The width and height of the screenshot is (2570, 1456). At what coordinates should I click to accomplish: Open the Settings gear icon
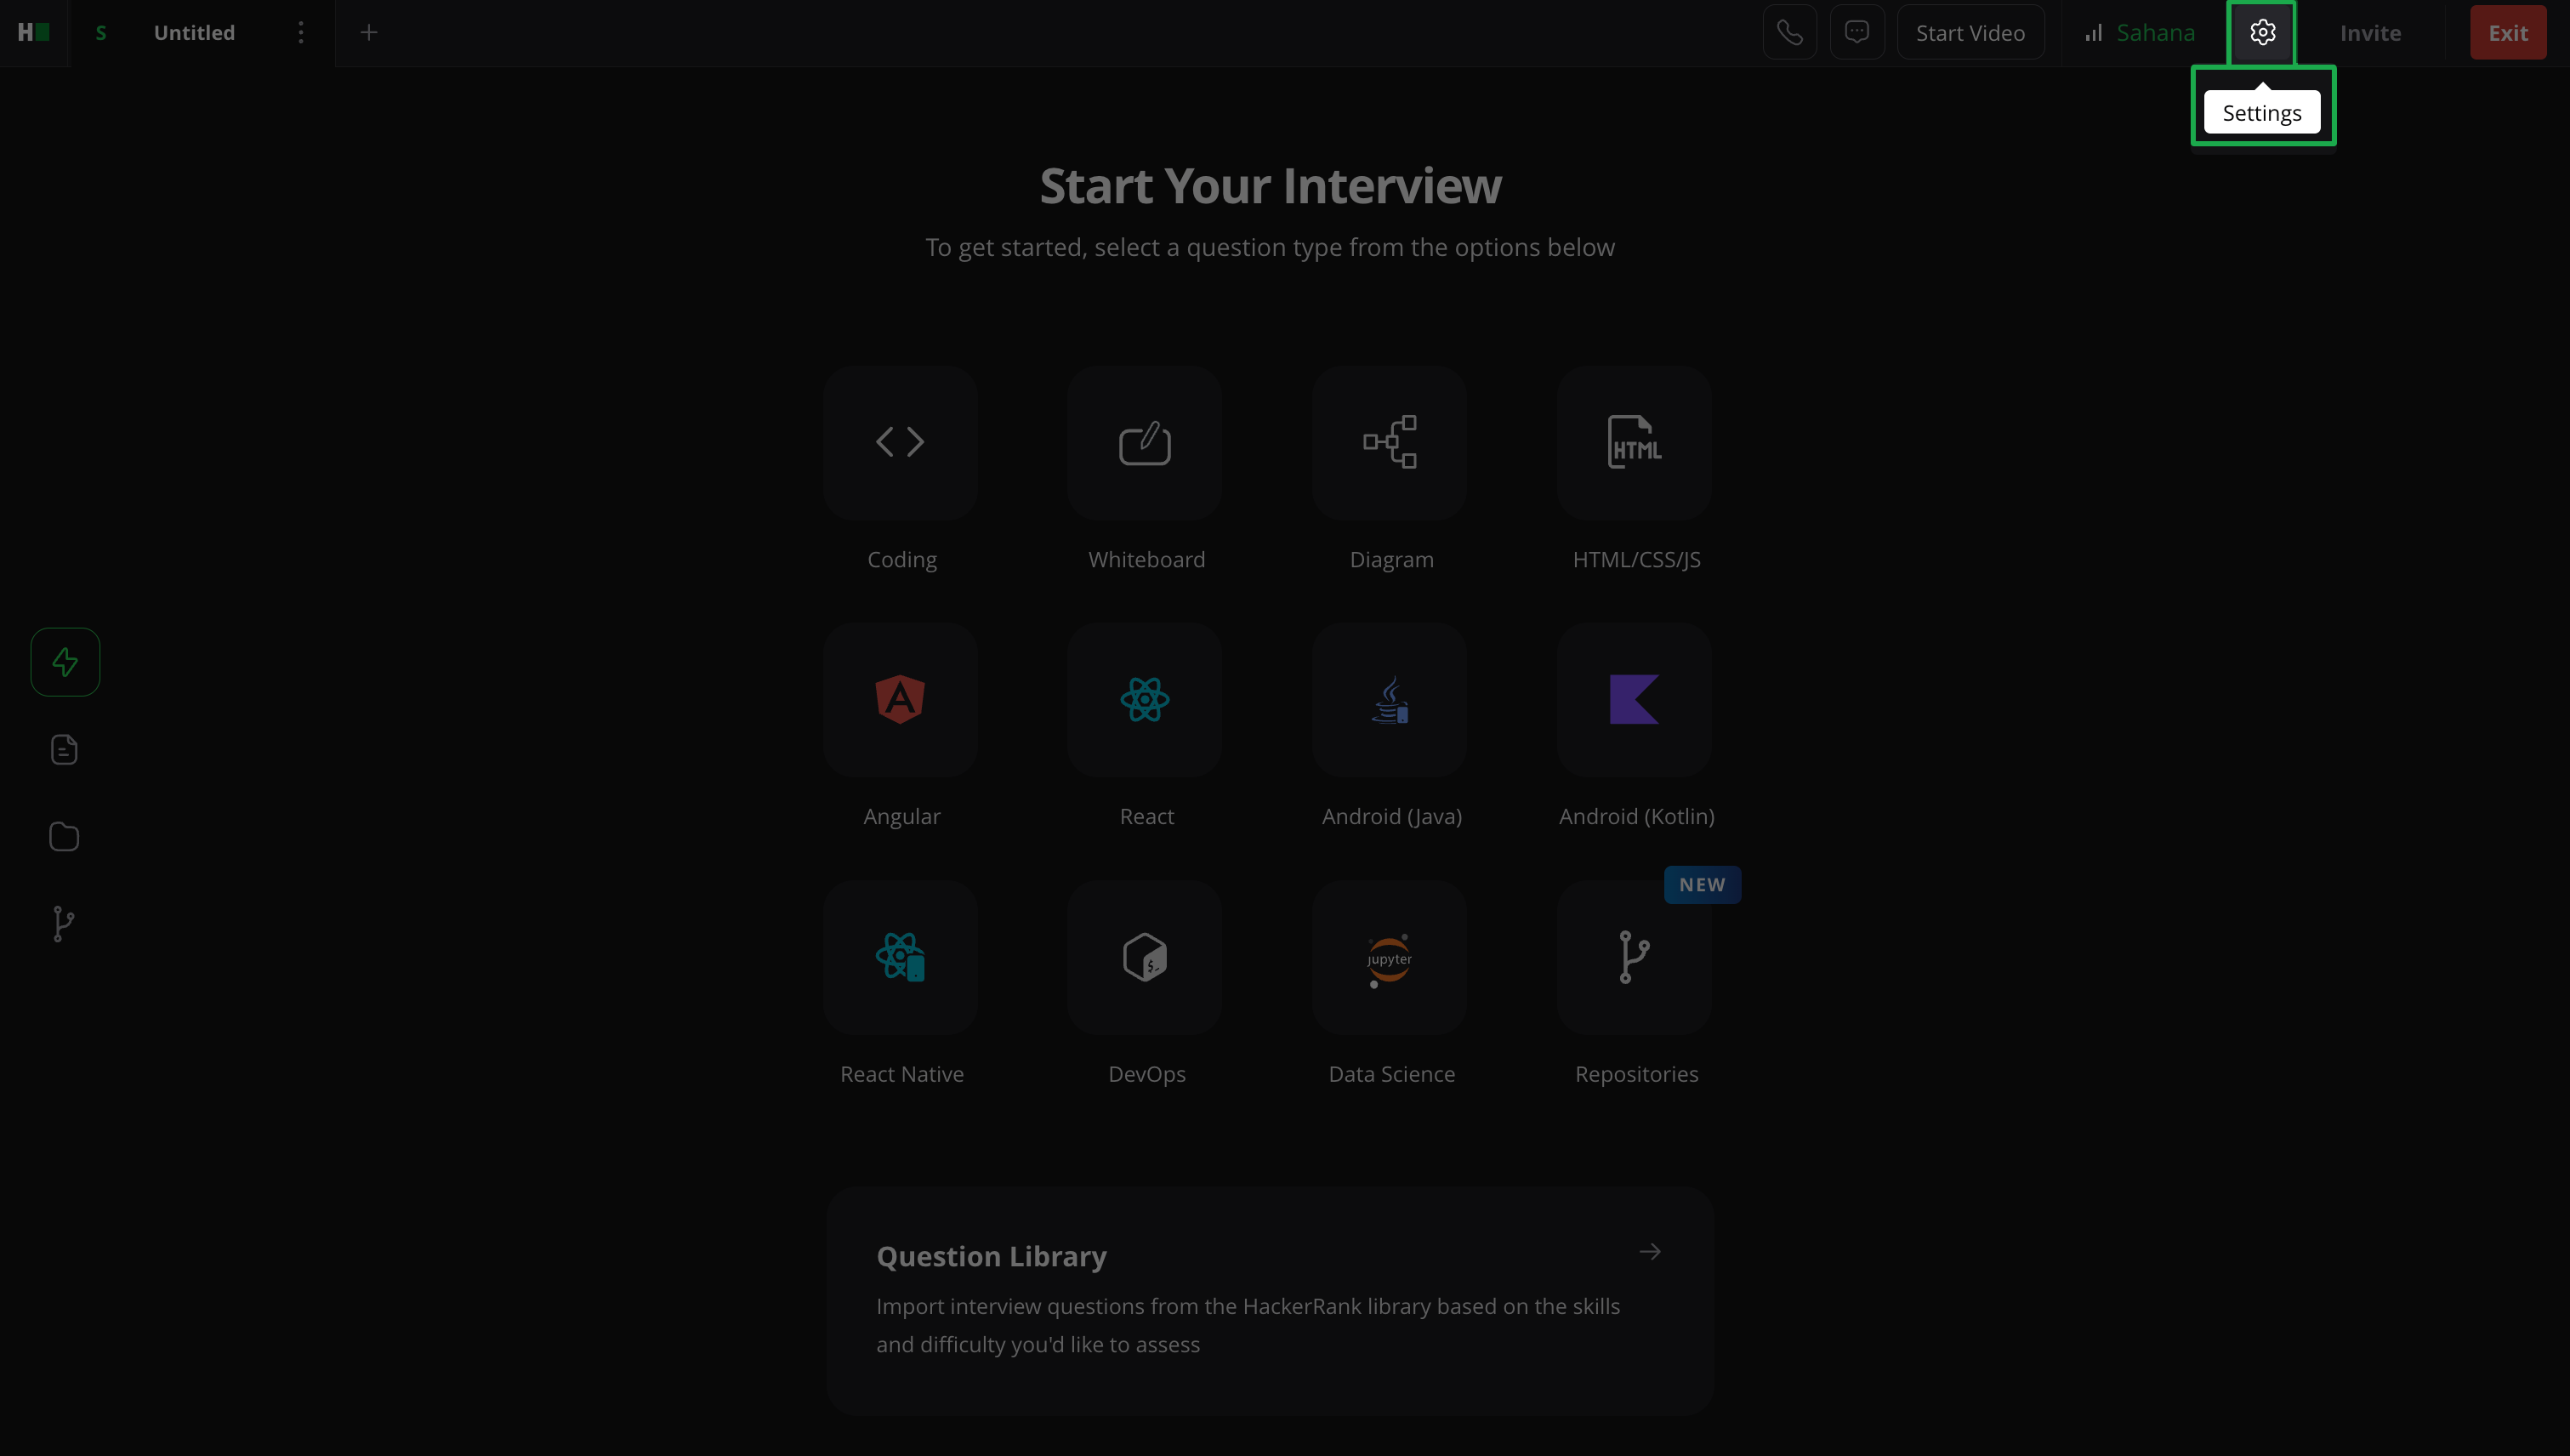coord(2262,33)
